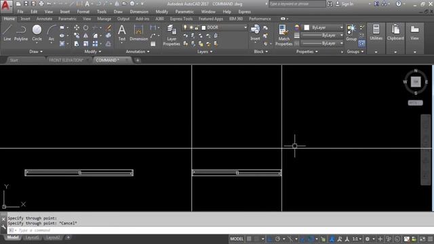Click the keyword search box
This screenshot has width=434, height=244.
(x=297, y=4)
